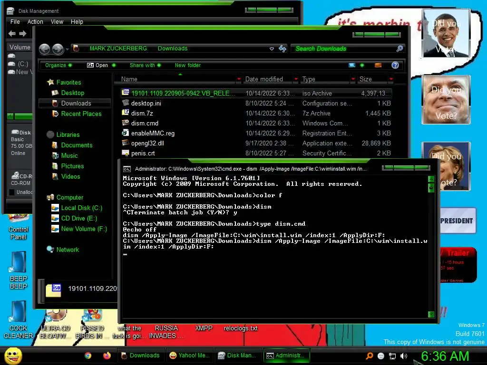Click the network tray icon
Image resolution: width=487 pixels, height=365 pixels.
pyautogui.click(x=392, y=356)
